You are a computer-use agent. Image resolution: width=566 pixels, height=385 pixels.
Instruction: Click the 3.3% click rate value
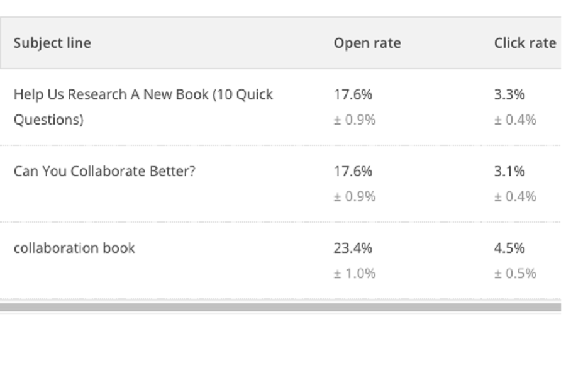(509, 94)
